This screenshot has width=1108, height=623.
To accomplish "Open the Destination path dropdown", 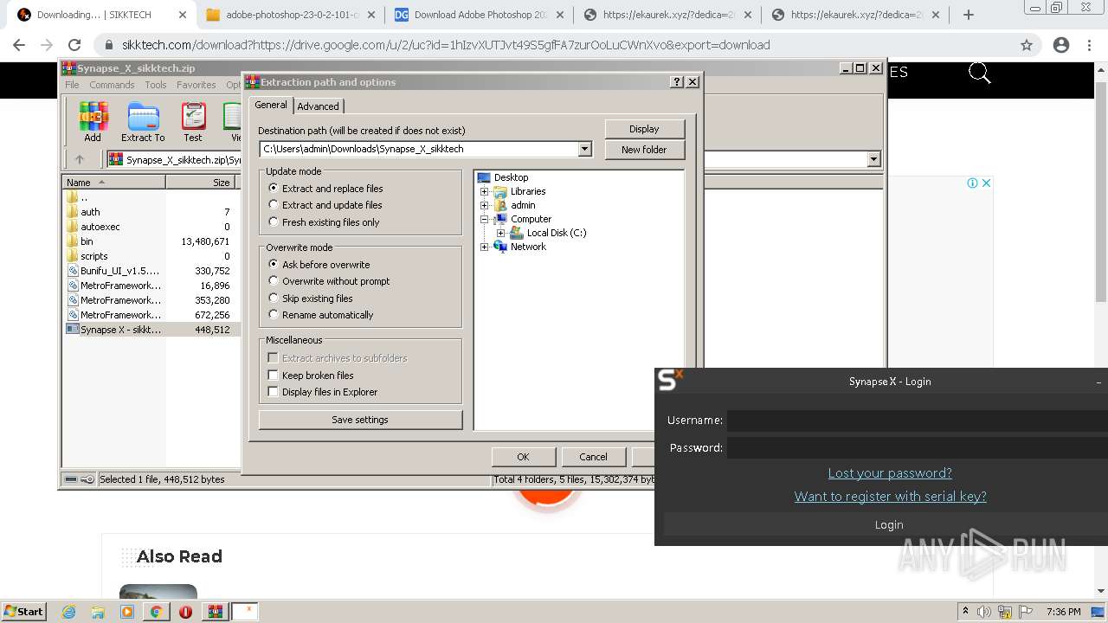I will pyautogui.click(x=584, y=149).
